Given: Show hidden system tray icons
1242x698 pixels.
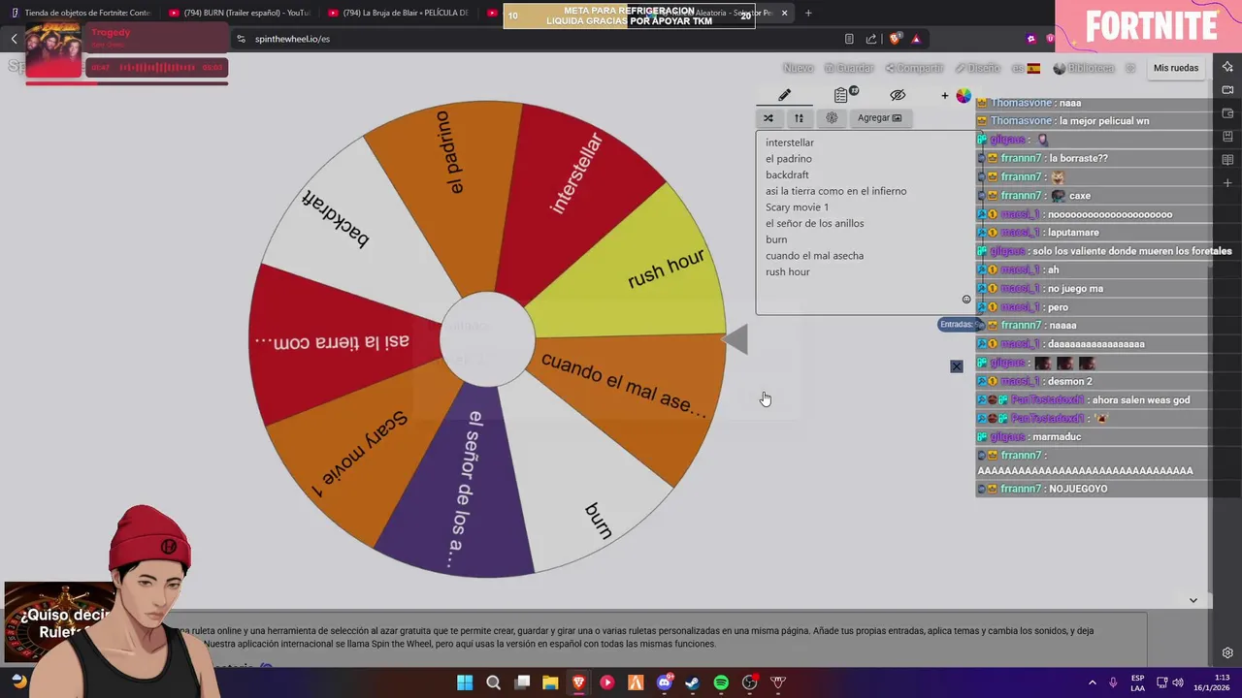Looking at the screenshot, I should click(1092, 682).
